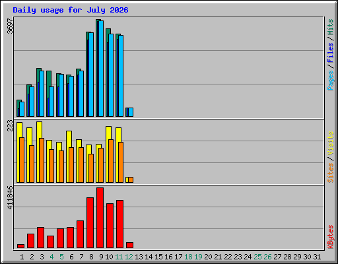The width and height of the screenshot is (338, 264).
Task: Click day 28 on the x-axis
Action: coord(287,257)
